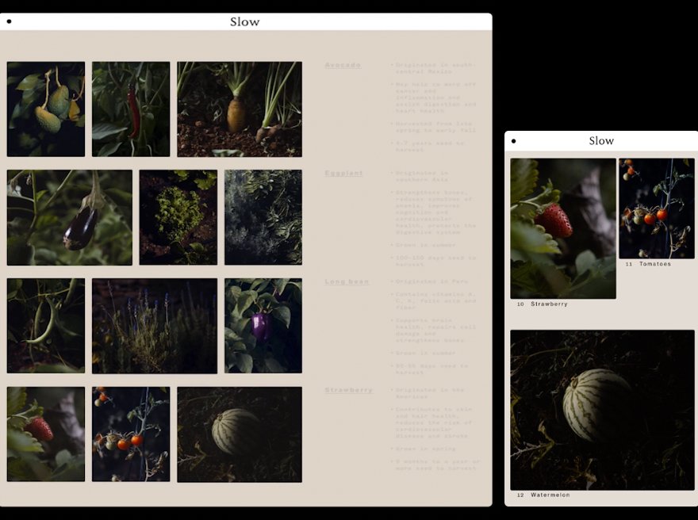Image resolution: width=698 pixels, height=520 pixels.
Task: Click the black dot icon in desktop header
Action: click(x=9, y=21)
